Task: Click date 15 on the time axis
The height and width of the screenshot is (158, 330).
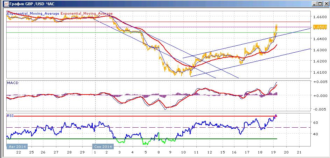Action: pyautogui.click(x=223, y=152)
